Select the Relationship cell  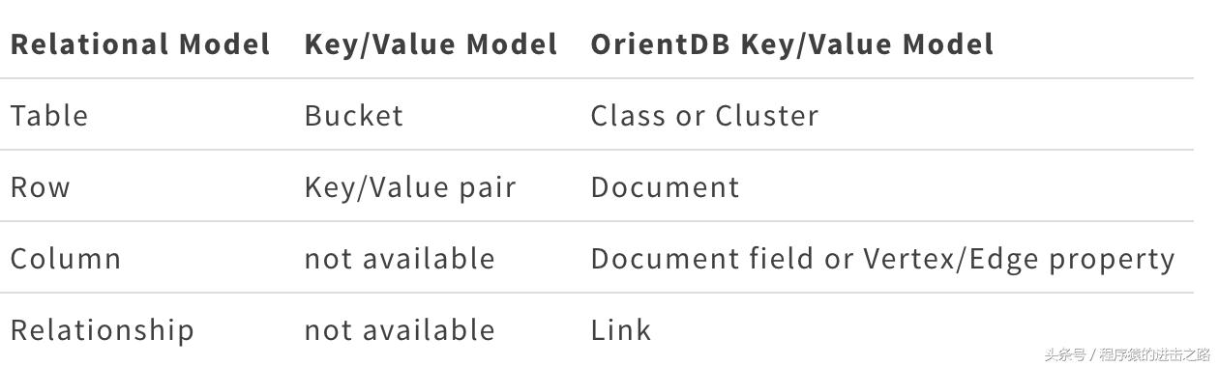pos(103,330)
